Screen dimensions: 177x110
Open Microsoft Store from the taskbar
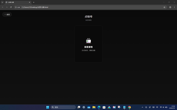[x=104, y=107]
